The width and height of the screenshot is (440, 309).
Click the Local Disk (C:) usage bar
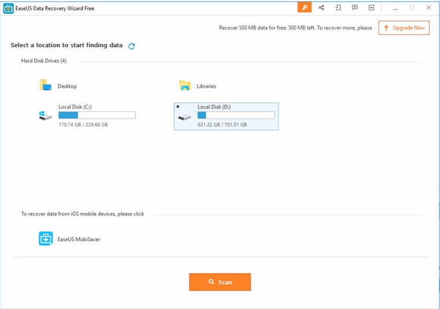pyautogui.click(x=97, y=115)
